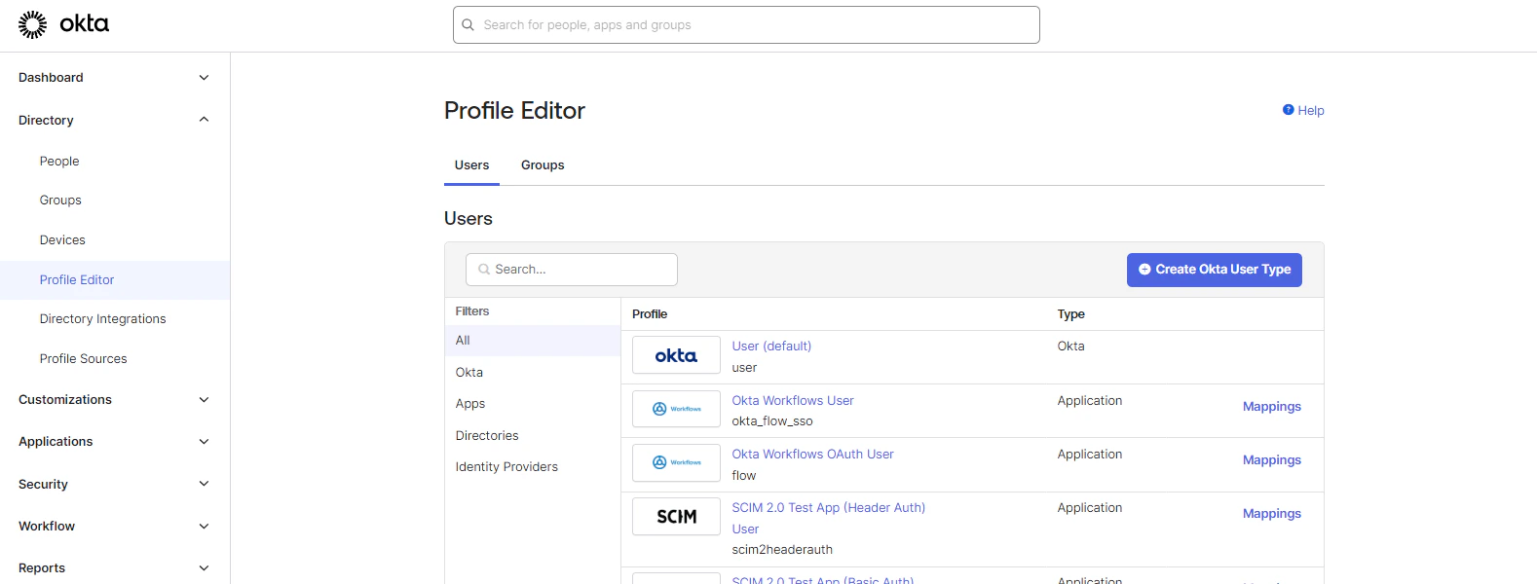Viewport: 1537px width, 584px height.
Task: Open Profile Sources in the sidebar
Action: coord(83,359)
